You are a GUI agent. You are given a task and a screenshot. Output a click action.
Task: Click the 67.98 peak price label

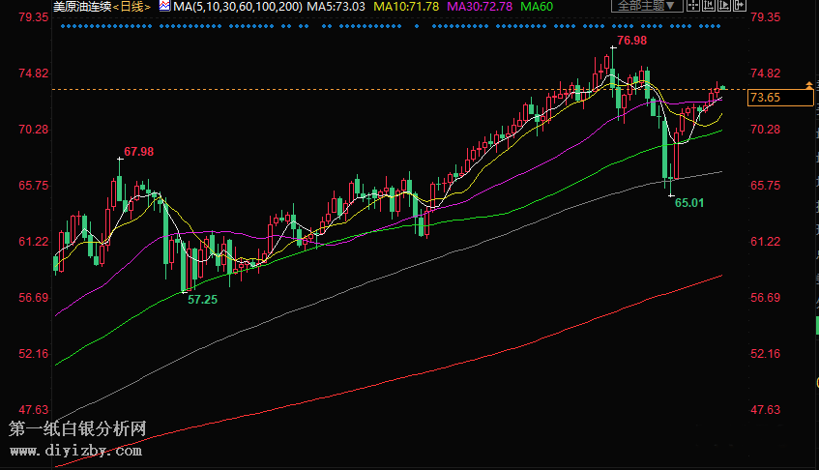138,152
